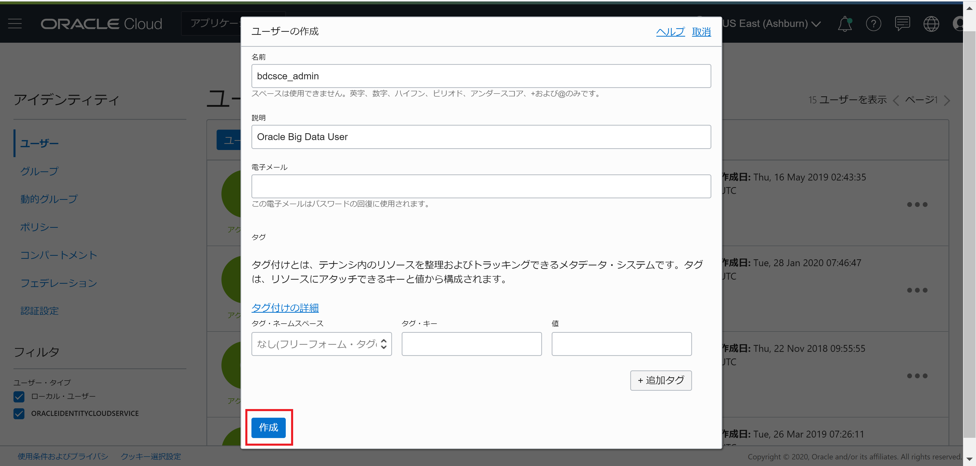Viewport: 976px width, 466px height.
Task: Open the language globe icon
Action: (x=931, y=24)
